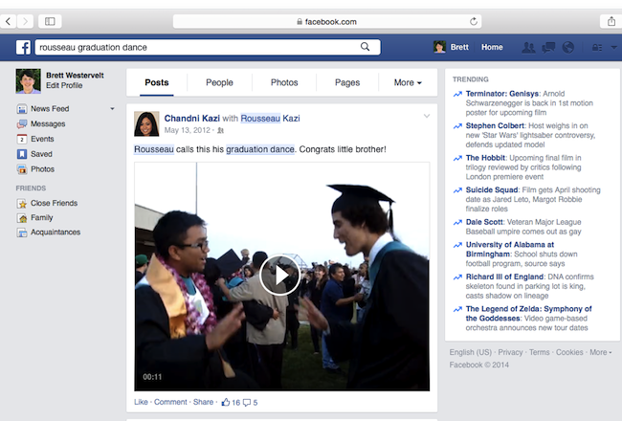Like the graduation dance post
The image size is (622, 421).
click(x=141, y=402)
